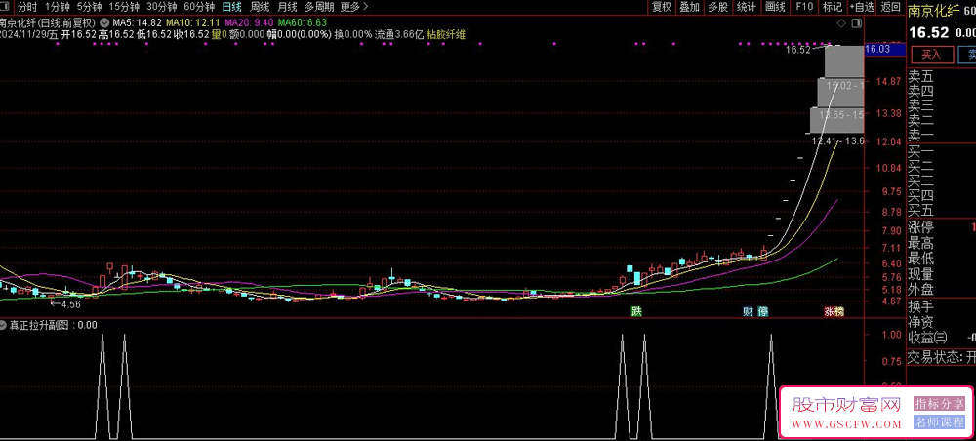976x441 pixels.
Task: Click the MA10: 12.11 label
Action: coord(193,23)
